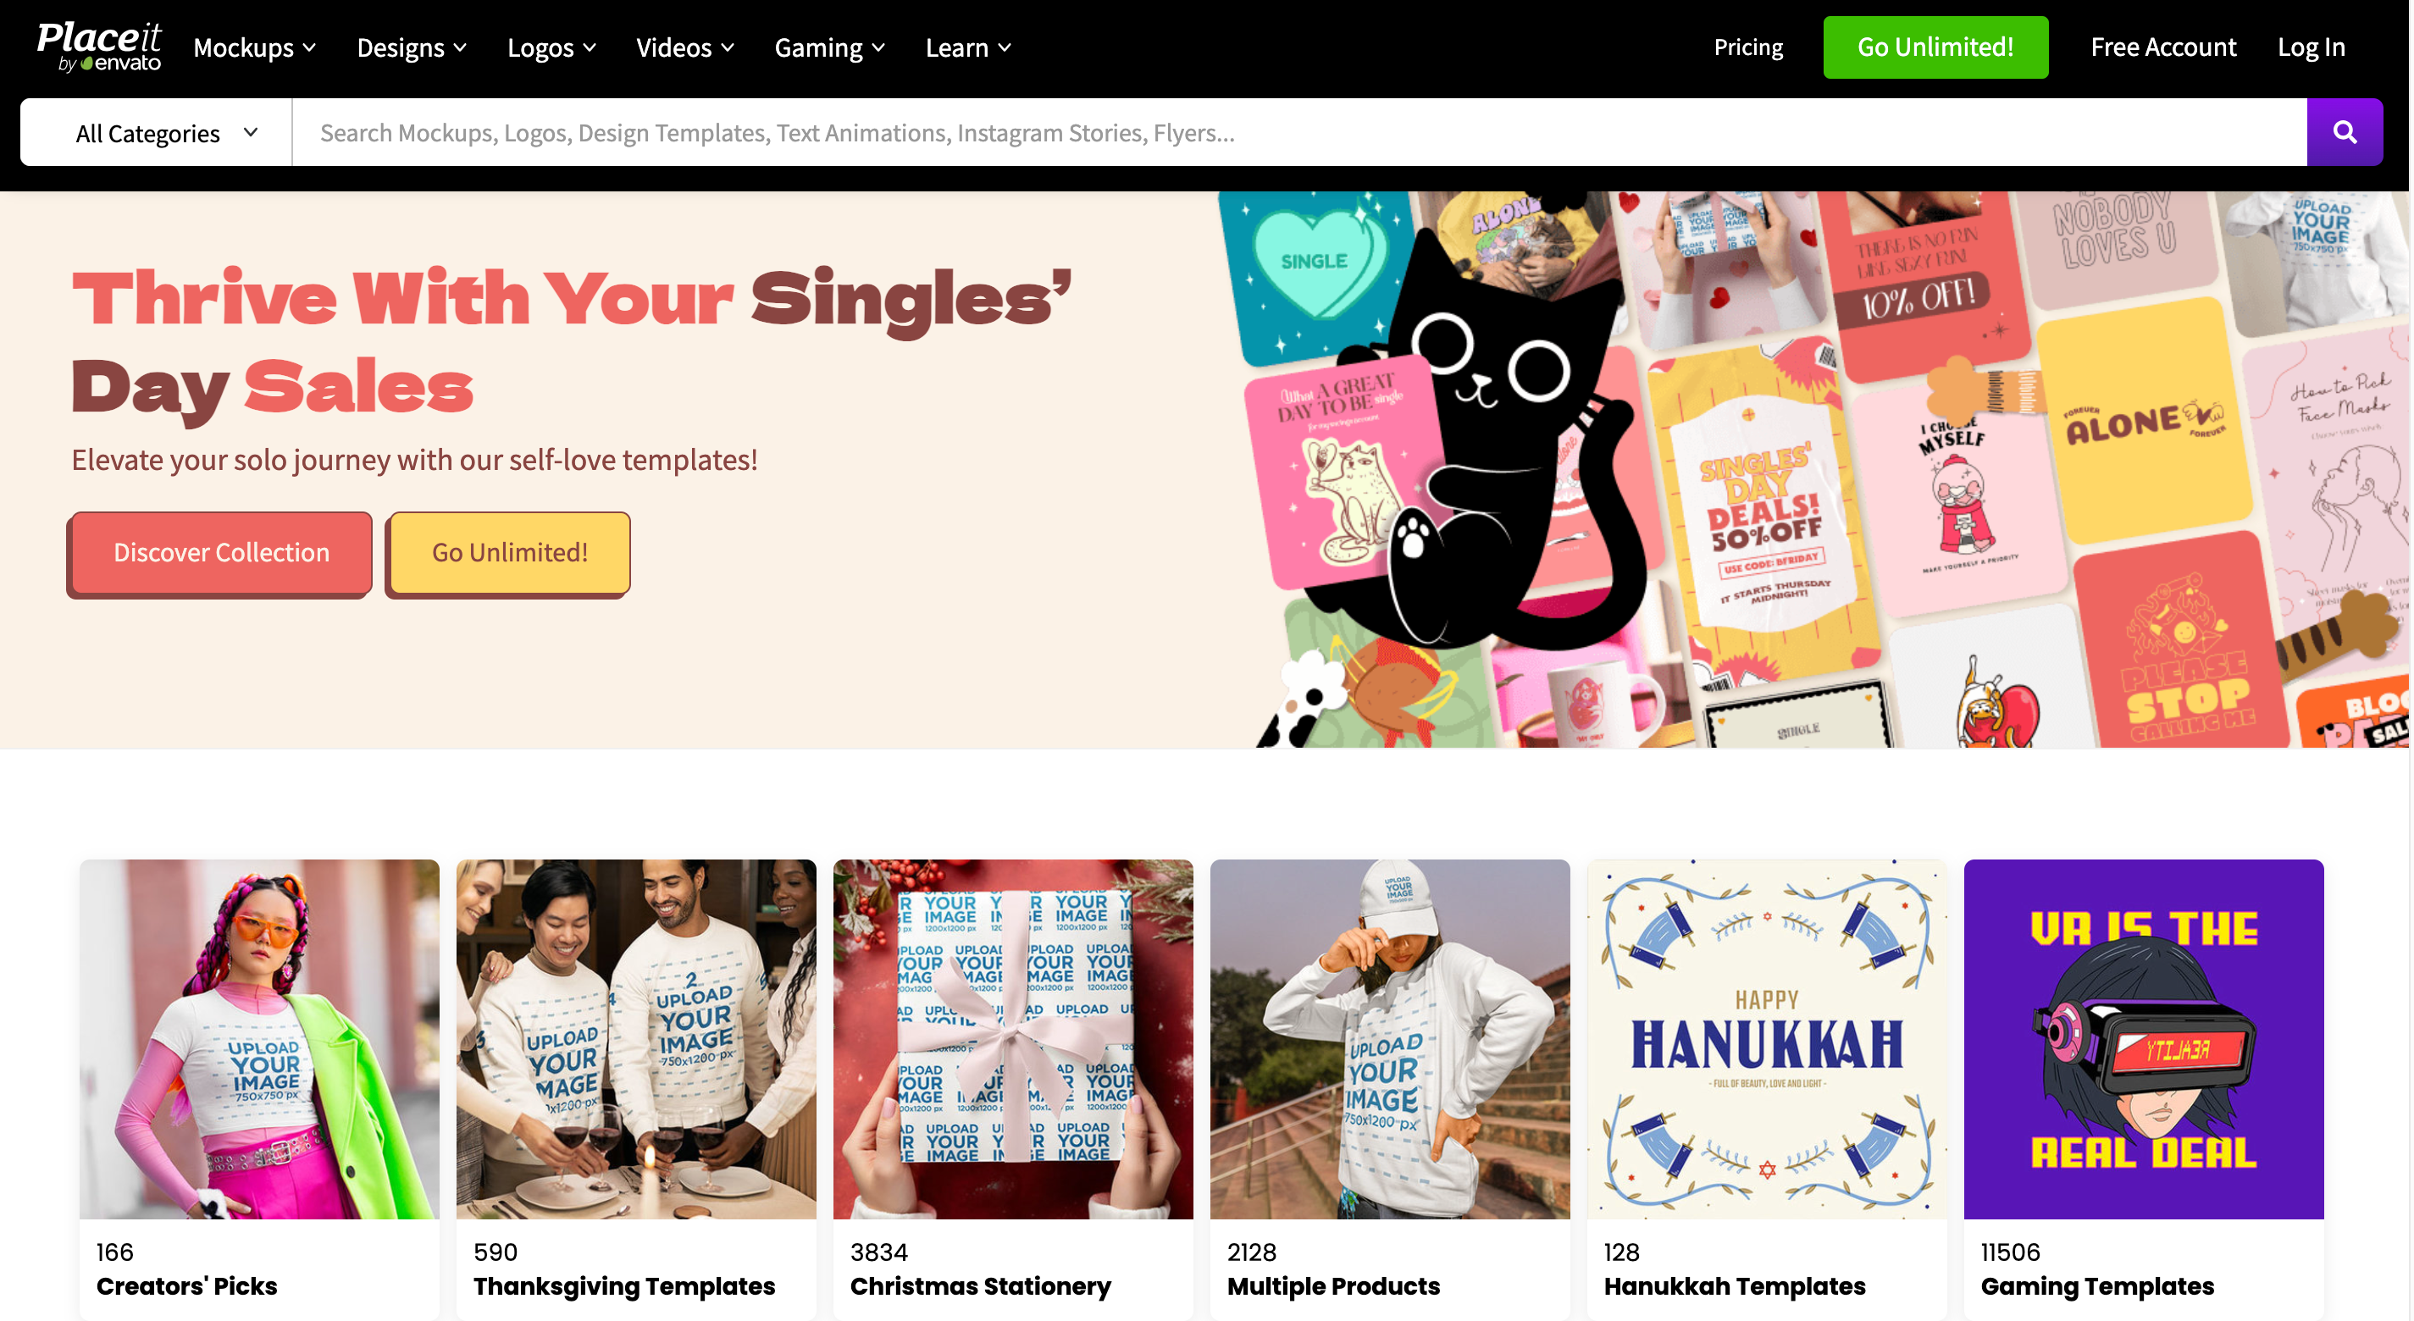
Task: Focus the search mockups input field
Action: click(x=1298, y=132)
